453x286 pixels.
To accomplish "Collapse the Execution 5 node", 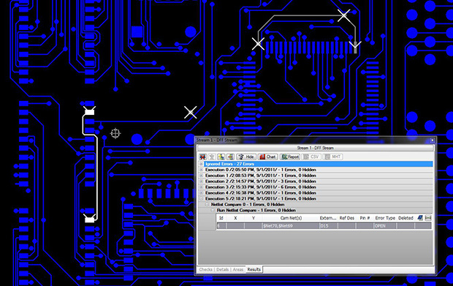I will [202, 199].
